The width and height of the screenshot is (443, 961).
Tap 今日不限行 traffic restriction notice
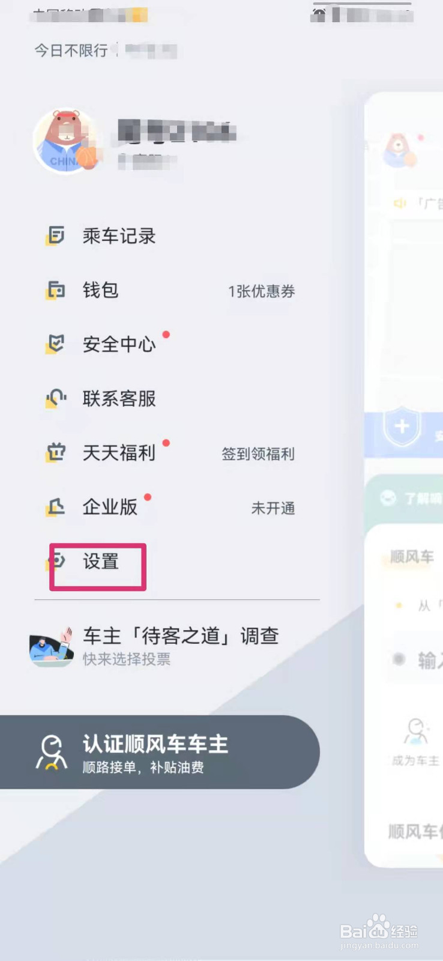[x=71, y=50]
